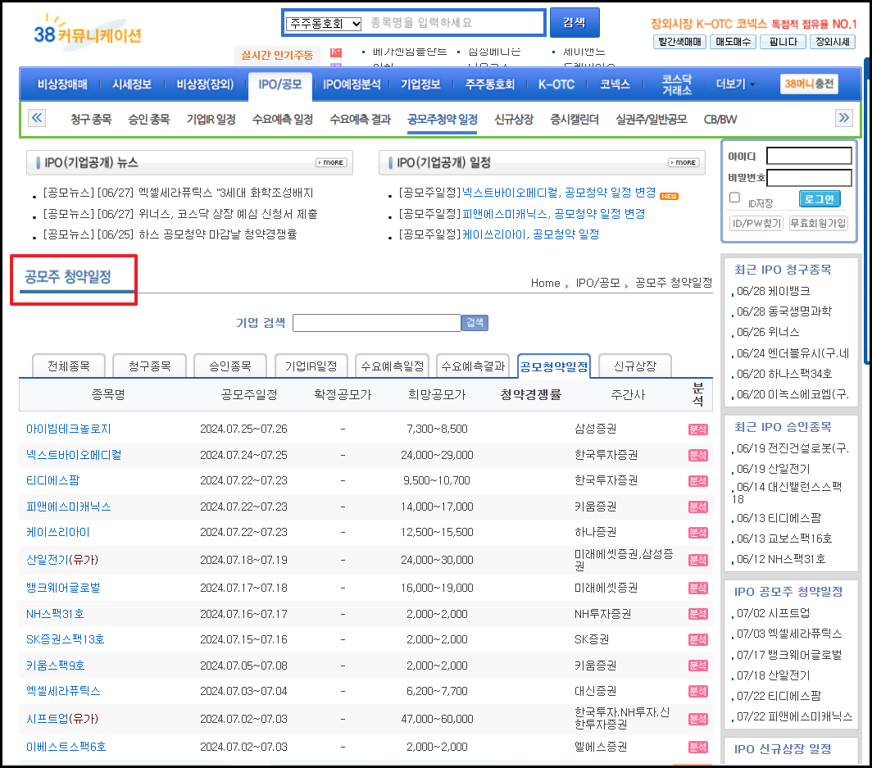
Task: Click the 분석 icon for 시프트업 row
Action: coord(698,719)
